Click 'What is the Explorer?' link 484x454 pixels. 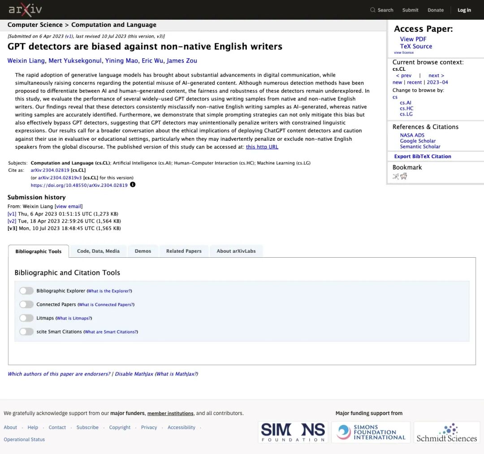point(109,291)
